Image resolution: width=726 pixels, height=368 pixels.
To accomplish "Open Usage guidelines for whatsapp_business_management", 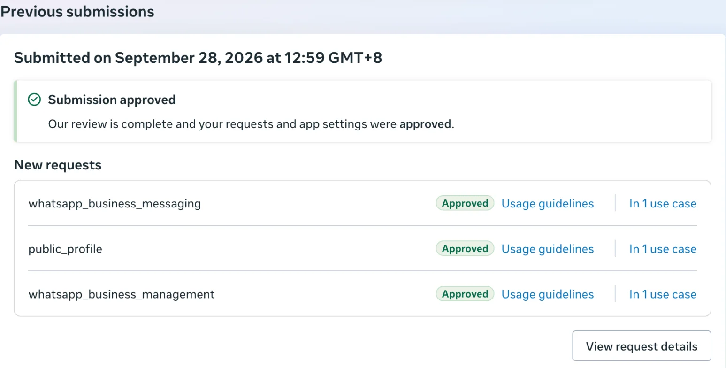I will coord(548,294).
